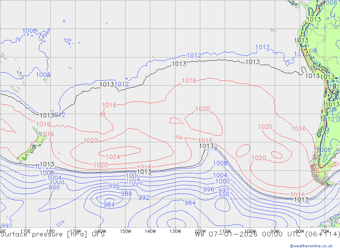340x249 pixels.
Task: Select the 90W longitude axis label
Action: (275, 231)
